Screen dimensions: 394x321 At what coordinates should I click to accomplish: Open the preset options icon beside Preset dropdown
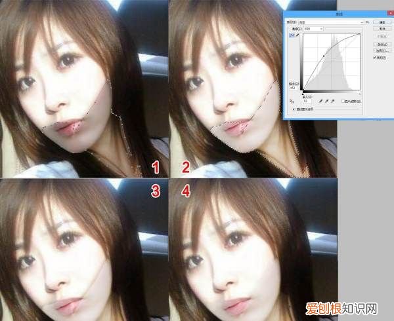click(x=368, y=22)
